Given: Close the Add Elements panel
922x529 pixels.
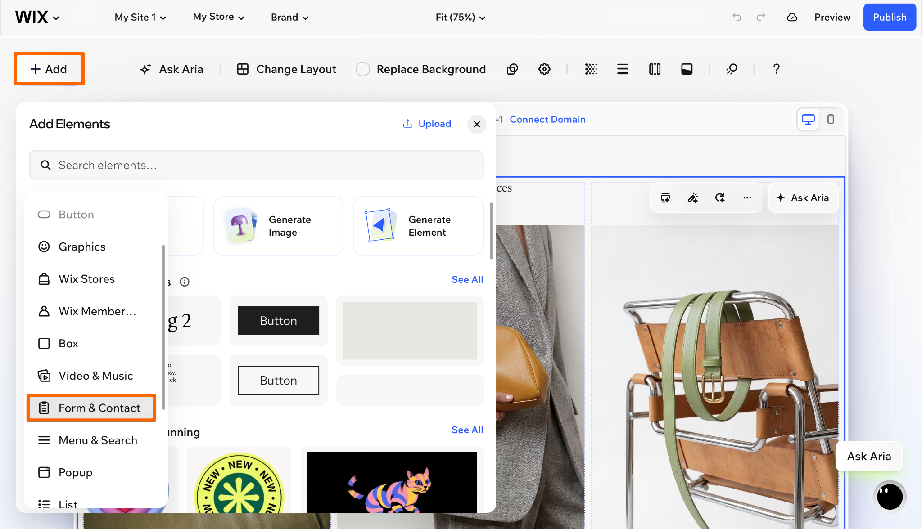Looking at the screenshot, I should (477, 124).
